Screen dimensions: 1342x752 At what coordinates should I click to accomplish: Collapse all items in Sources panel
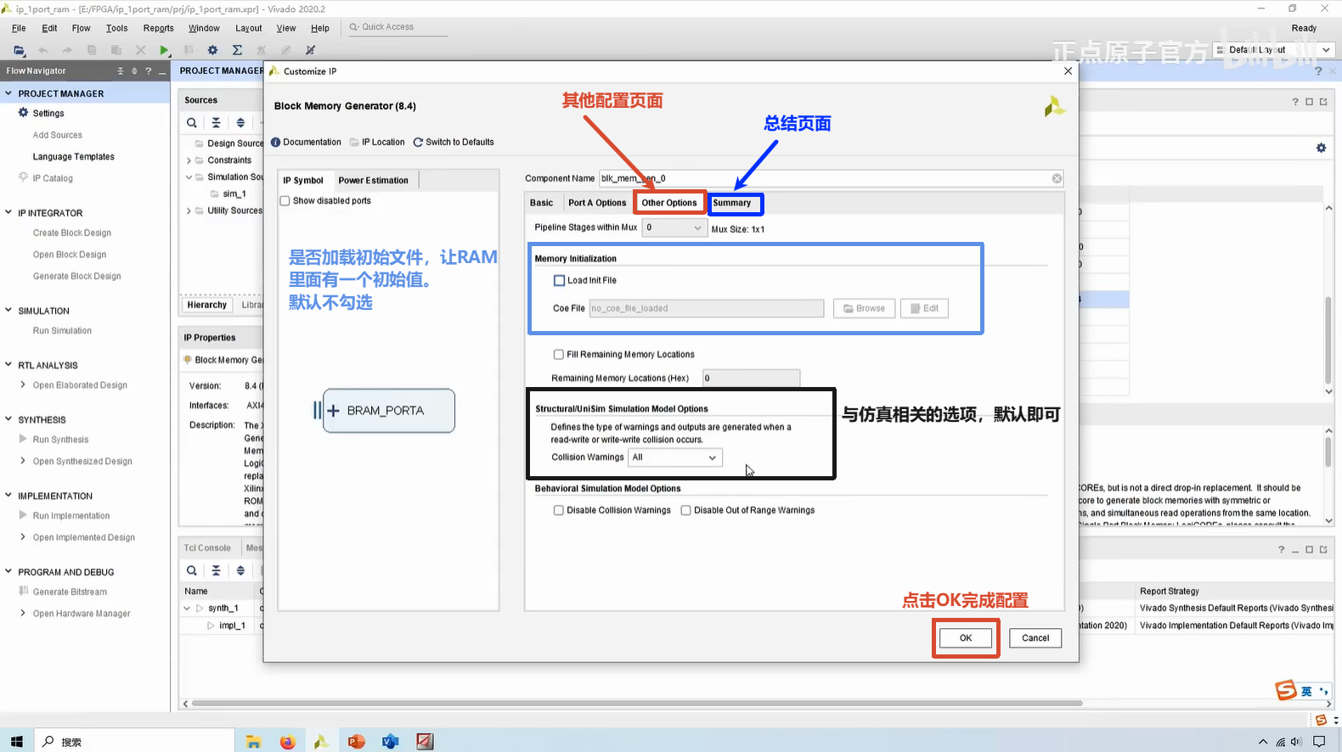[216, 123]
